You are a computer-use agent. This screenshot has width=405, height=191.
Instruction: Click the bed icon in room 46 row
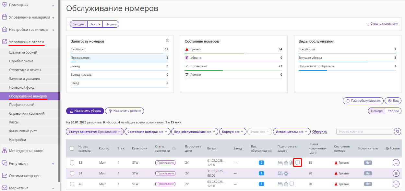tap(280, 184)
